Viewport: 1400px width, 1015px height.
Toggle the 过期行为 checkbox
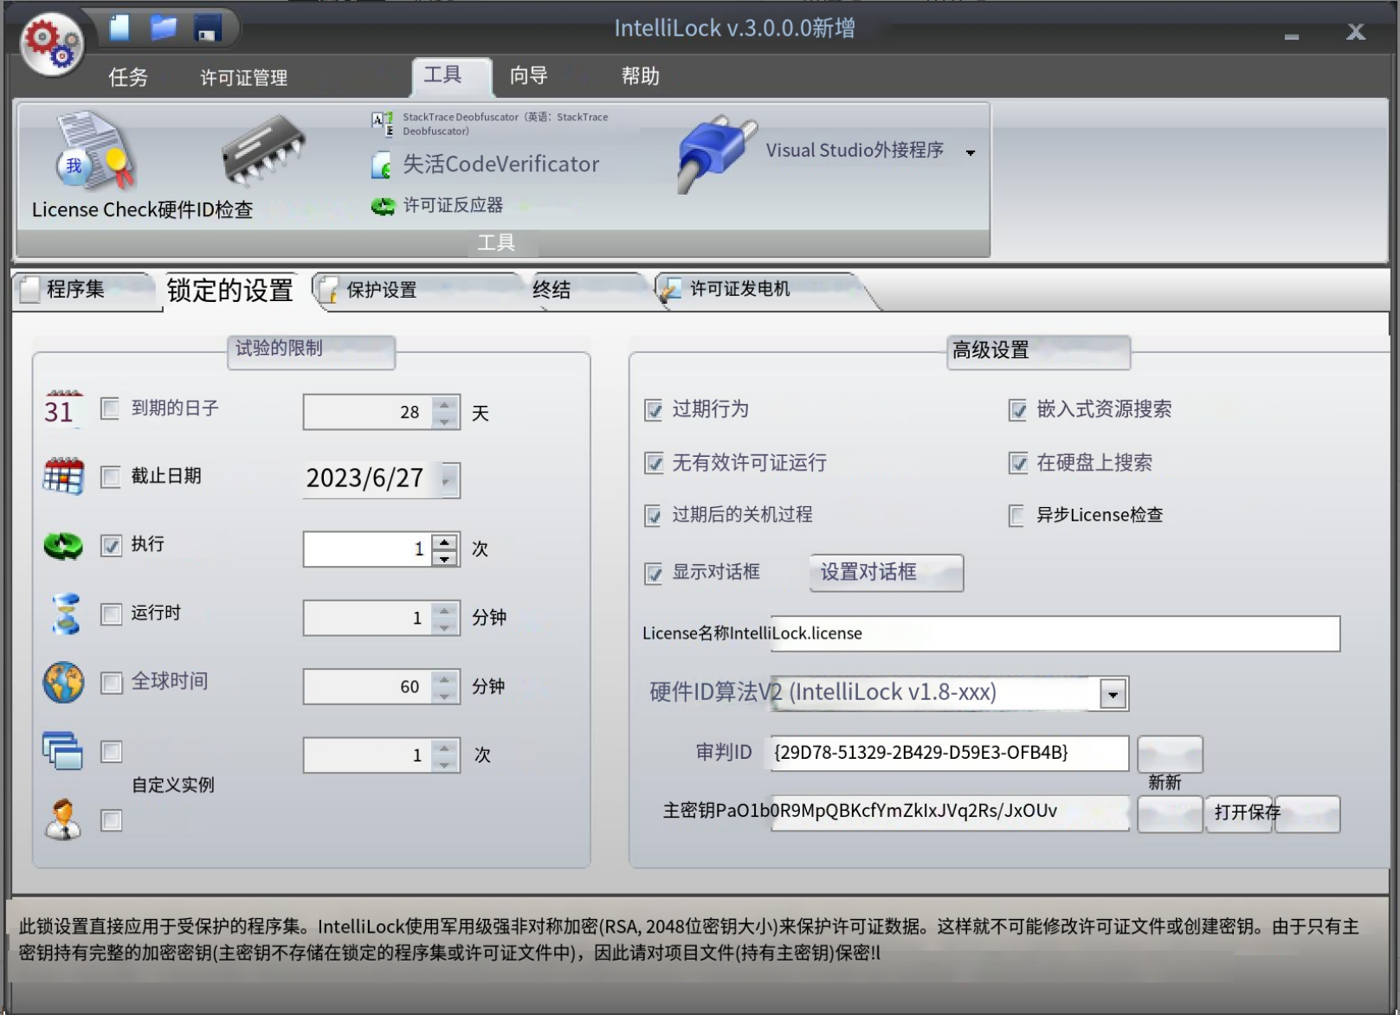(654, 410)
